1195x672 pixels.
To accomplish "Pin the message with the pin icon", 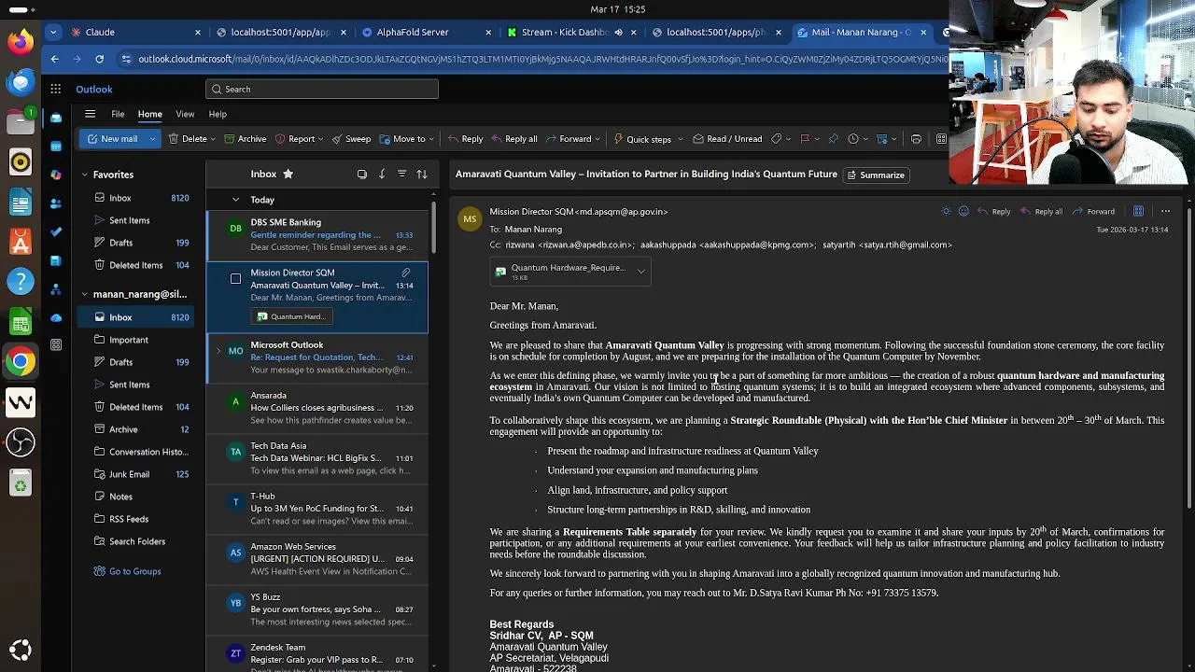I will pos(833,139).
